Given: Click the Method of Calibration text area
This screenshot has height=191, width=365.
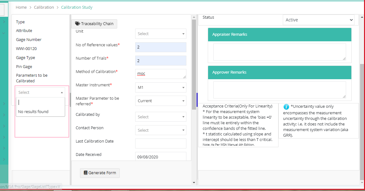Looking at the screenshot, I should pos(161,74).
